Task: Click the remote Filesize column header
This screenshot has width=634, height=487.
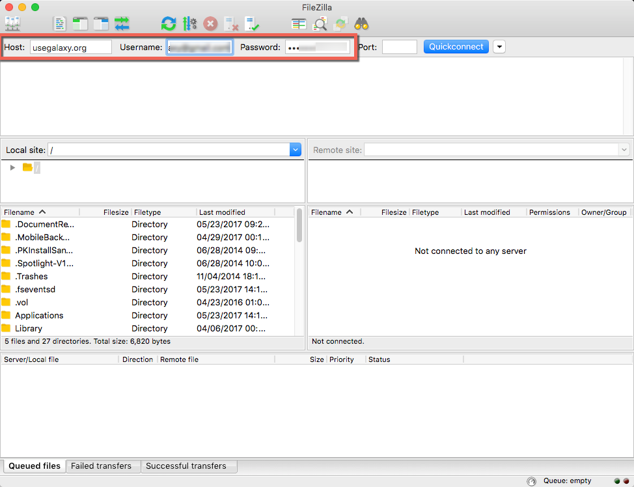Action: 385,212
